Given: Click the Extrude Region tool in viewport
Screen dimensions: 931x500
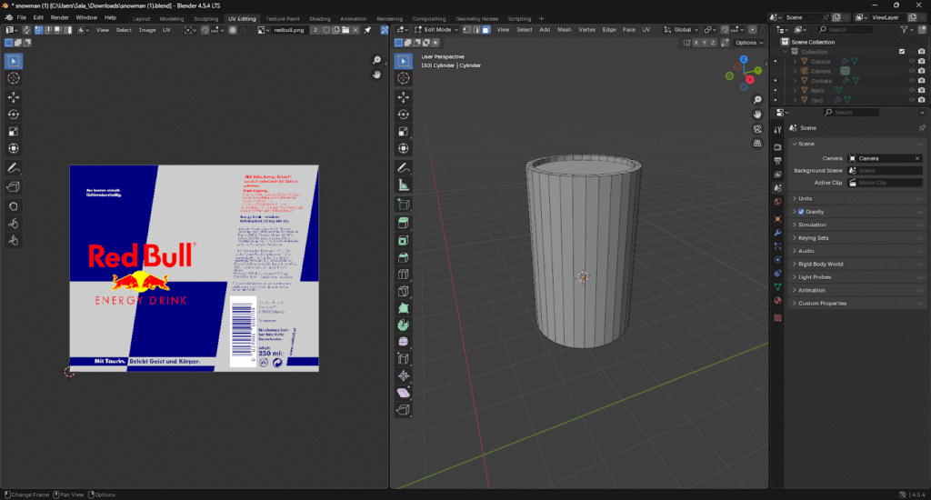Looking at the screenshot, I should tap(404, 224).
